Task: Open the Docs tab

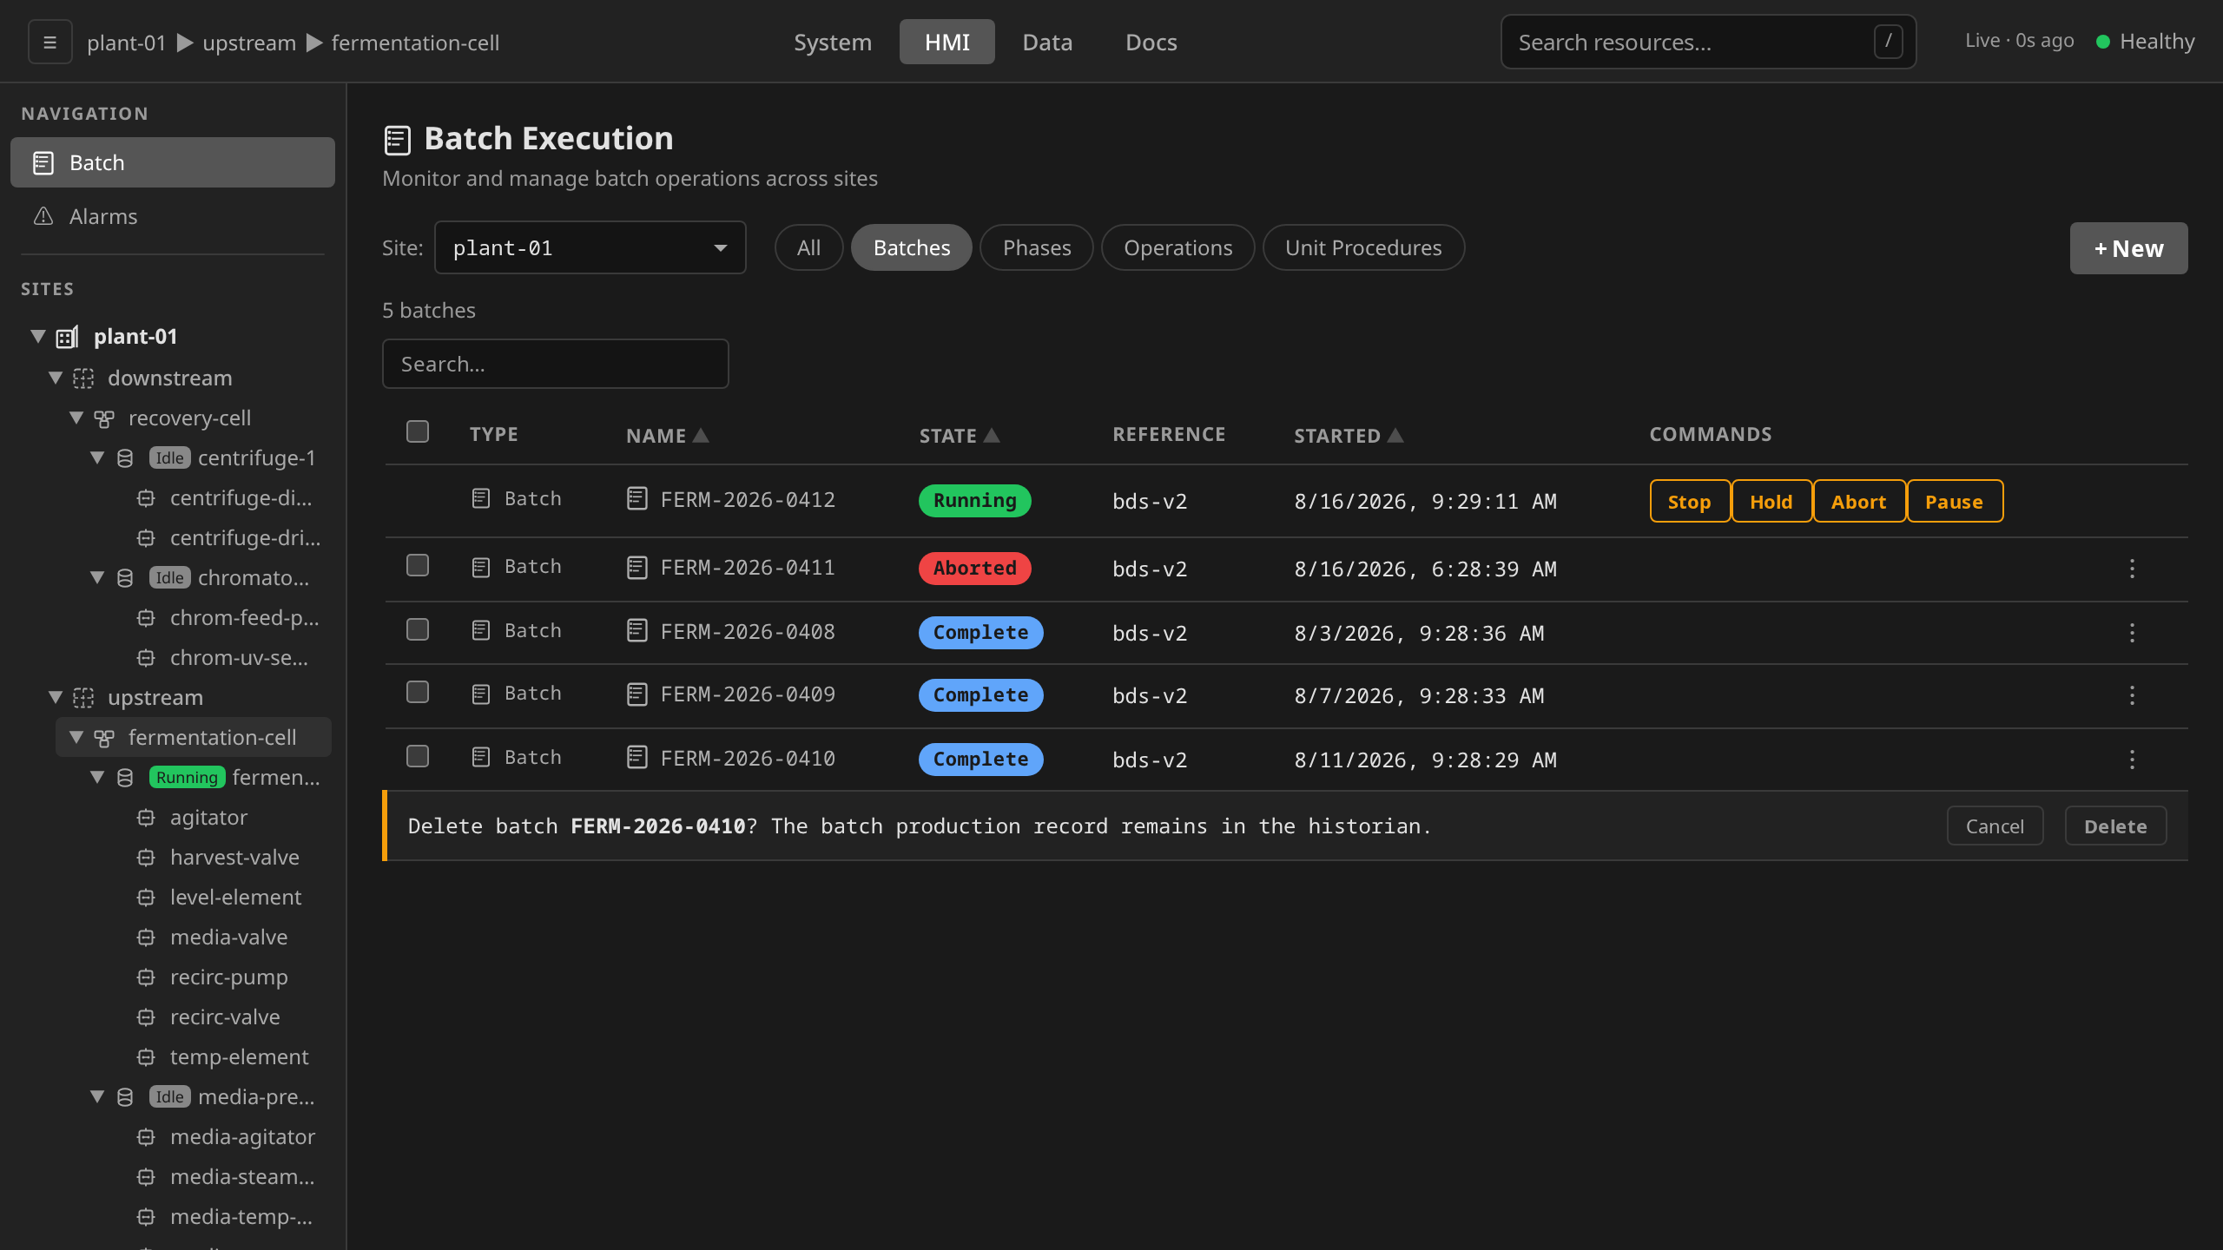Action: (1151, 42)
